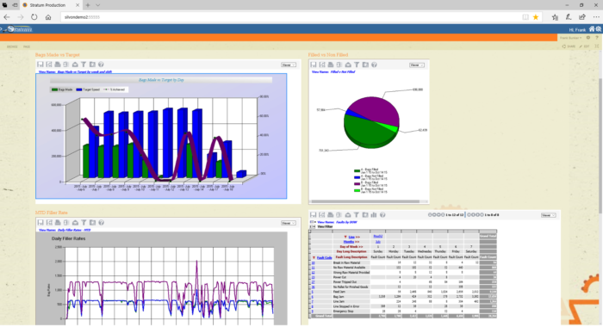
Task: Click the Line link in faults table
Action: pos(351,238)
